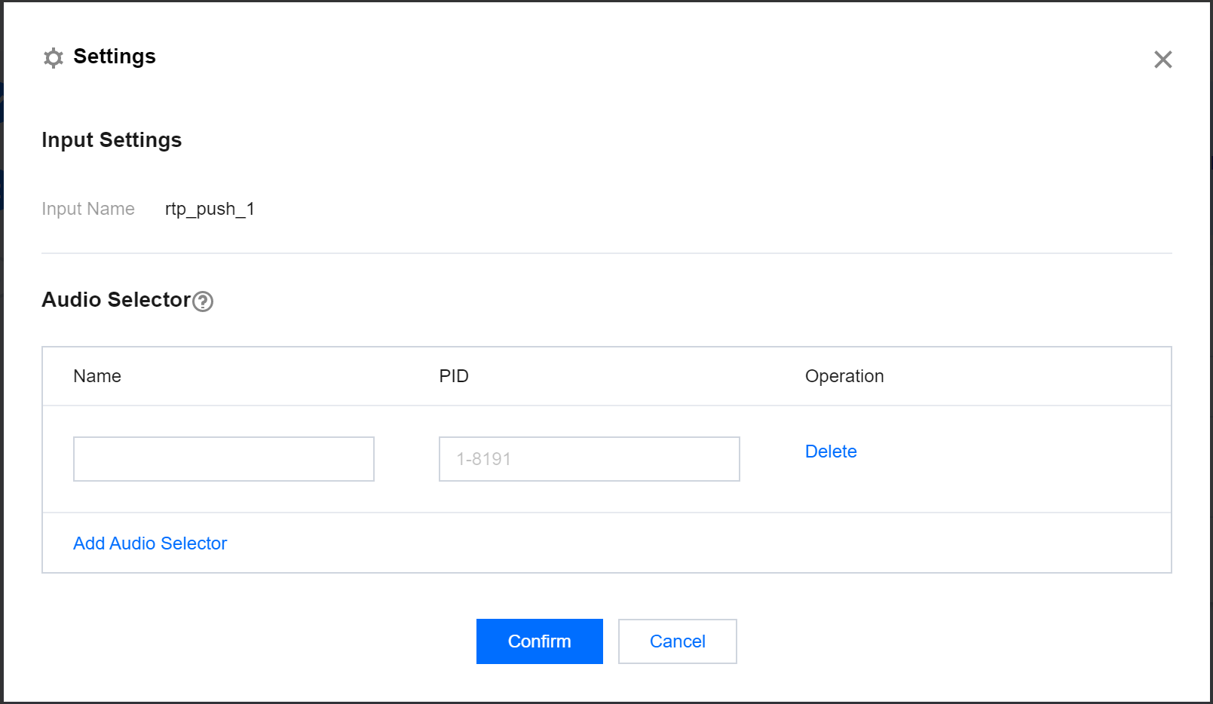Open the Audio Selector help tooltip icon

[203, 301]
